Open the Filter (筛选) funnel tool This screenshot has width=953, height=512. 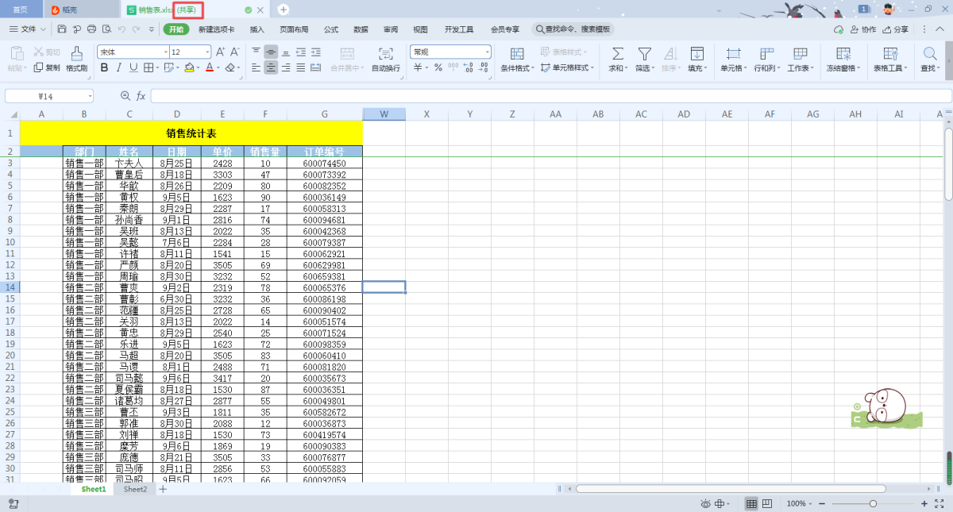click(x=644, y=54)
